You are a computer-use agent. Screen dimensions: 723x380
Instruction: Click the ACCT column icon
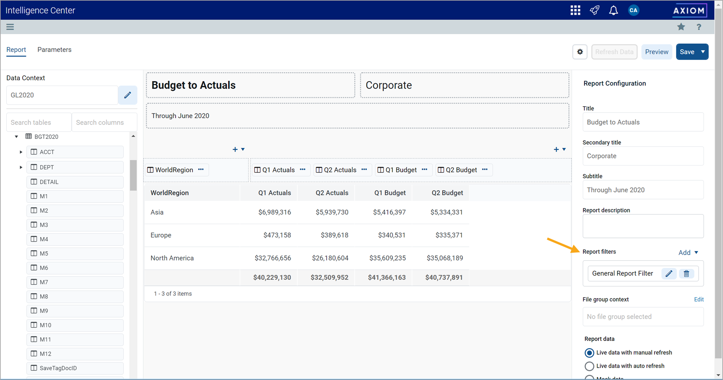point(34,152)
